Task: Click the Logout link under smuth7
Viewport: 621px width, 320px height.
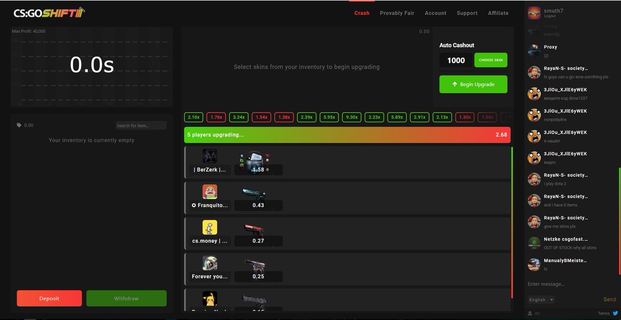Action: click(550, 16)
